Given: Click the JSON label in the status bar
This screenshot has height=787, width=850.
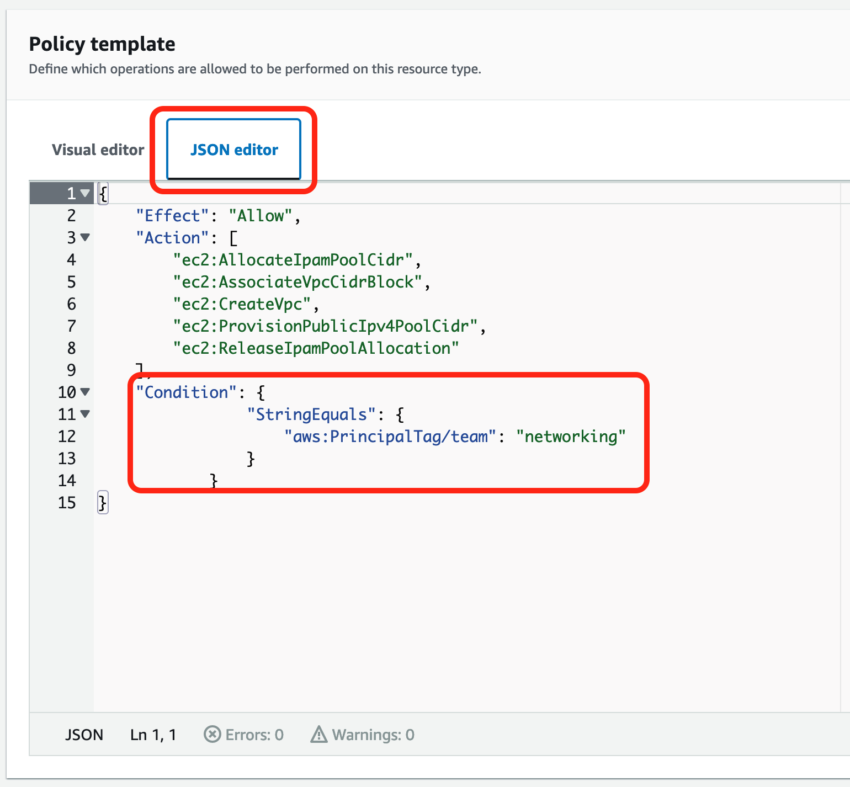Looking at the screenshot, I should (x=84, y=735).
